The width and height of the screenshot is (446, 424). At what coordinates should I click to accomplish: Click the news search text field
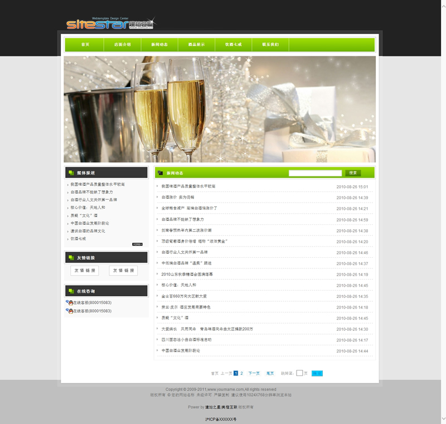point(315,173)
